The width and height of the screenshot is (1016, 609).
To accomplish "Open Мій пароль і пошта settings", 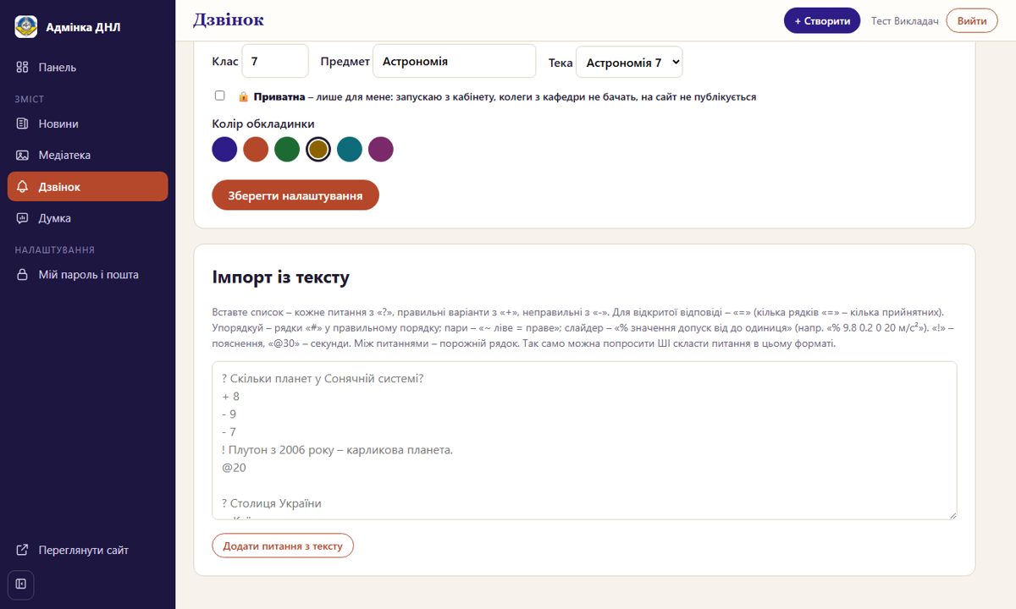I will [x=88, y=275].
